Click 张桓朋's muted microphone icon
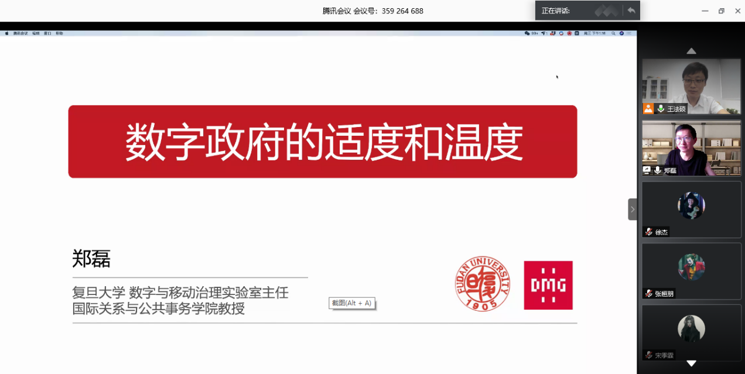 pyautogui.click(x=649, y=293)
